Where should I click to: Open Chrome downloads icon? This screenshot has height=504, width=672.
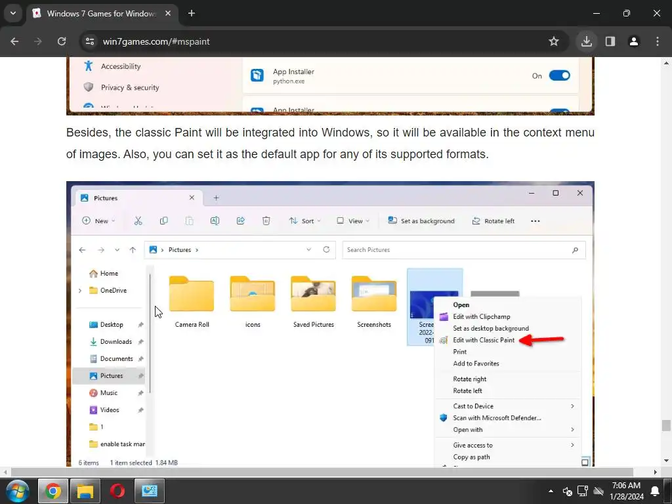pos(586,41)
